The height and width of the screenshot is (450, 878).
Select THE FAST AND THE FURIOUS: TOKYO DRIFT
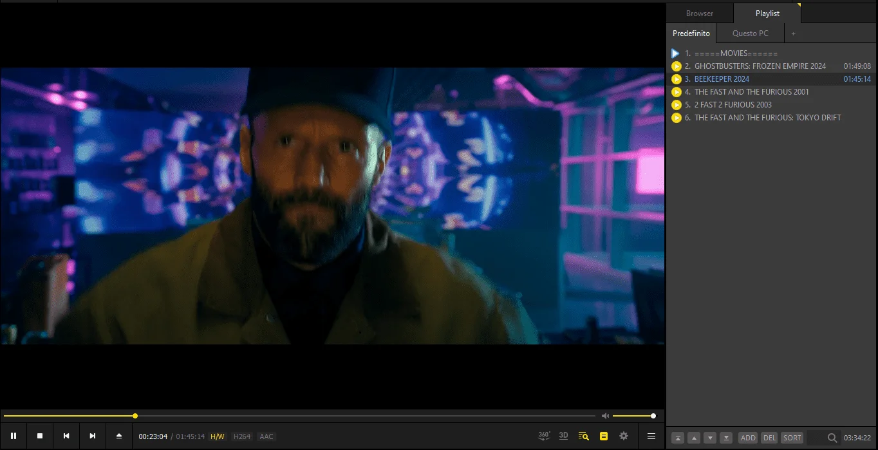[x=771, y=118]
